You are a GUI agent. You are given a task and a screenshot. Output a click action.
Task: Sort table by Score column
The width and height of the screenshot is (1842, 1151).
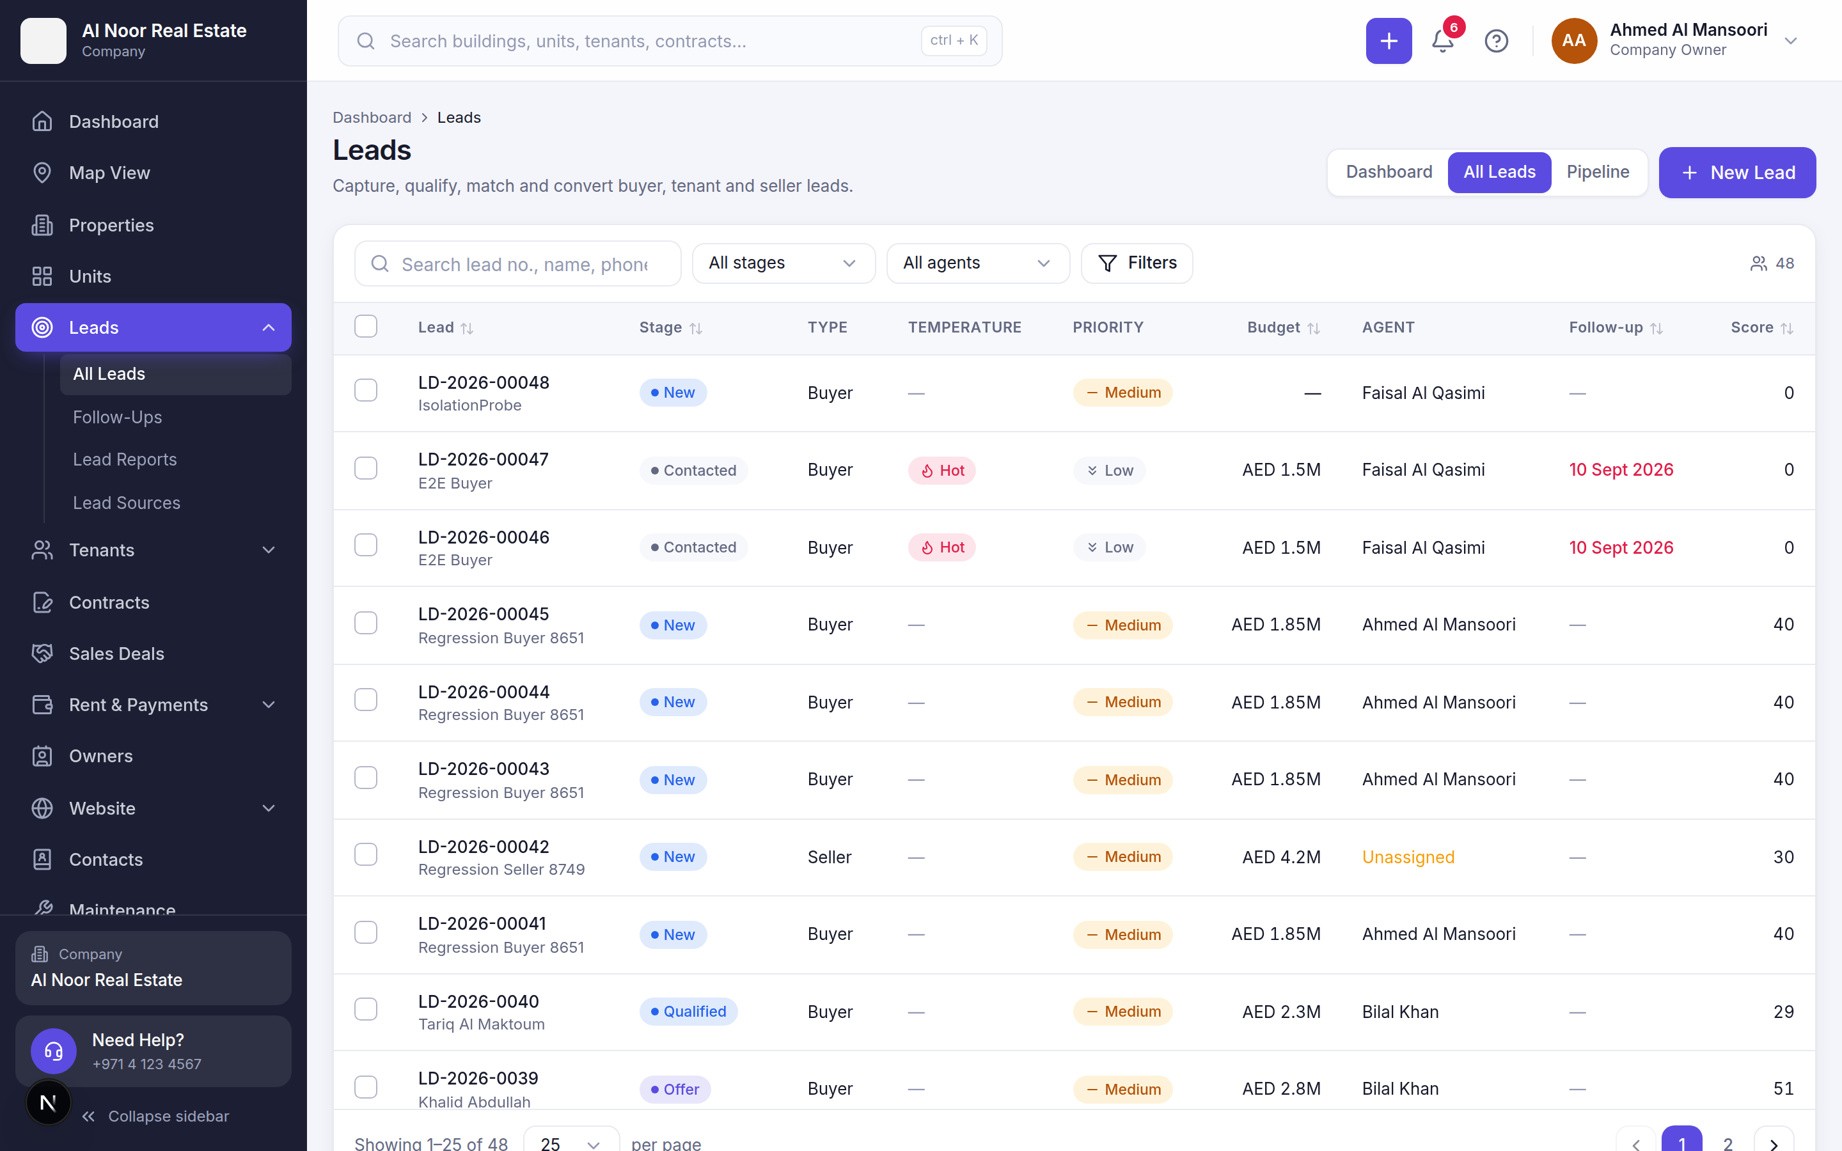1762,327
